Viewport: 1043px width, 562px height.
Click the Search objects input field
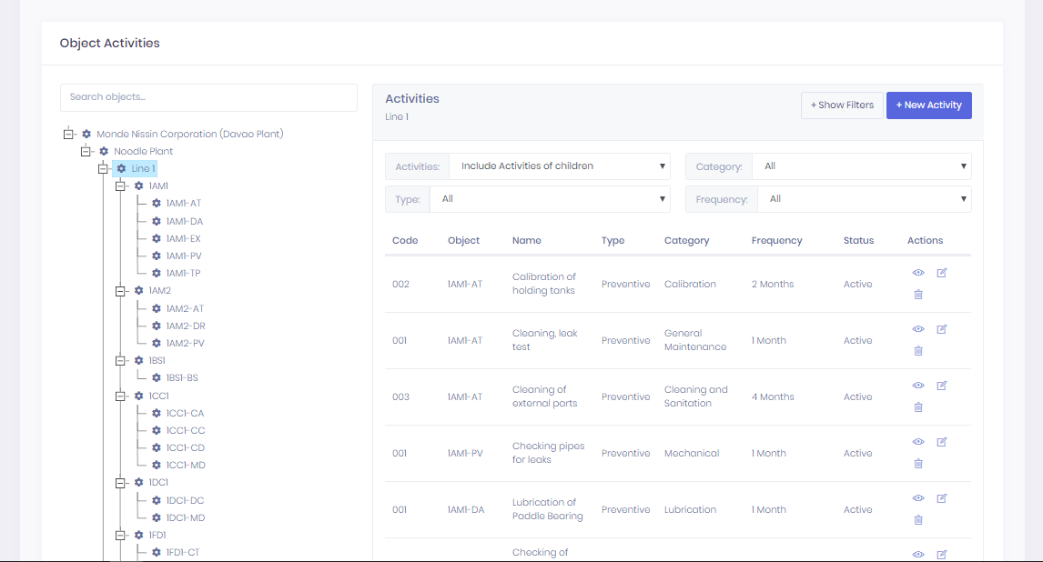(x=208, y=97)
